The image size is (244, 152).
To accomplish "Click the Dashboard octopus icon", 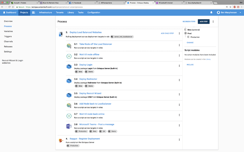I will pyautogui.click(x=4, y=13).
